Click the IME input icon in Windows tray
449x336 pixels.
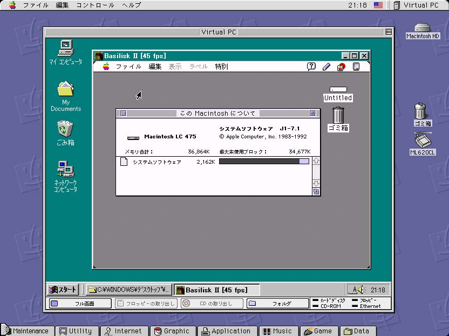[x=354, y=290]
